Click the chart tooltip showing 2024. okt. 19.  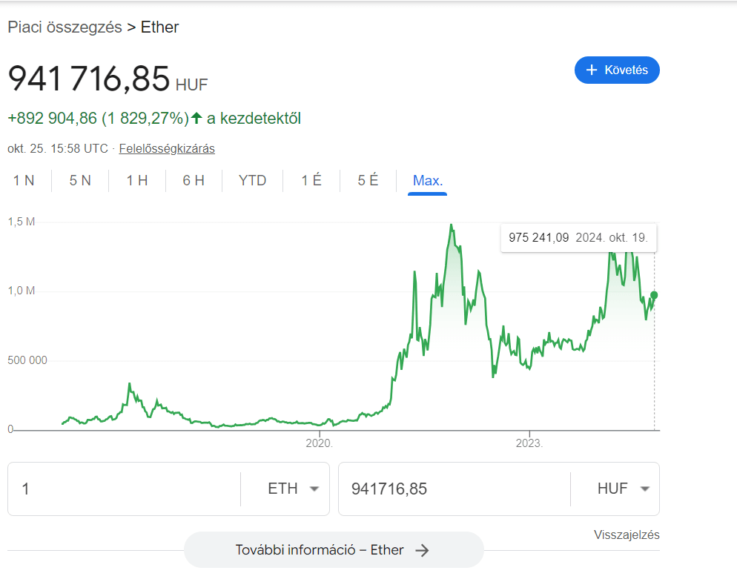click(x=578, y=237)
